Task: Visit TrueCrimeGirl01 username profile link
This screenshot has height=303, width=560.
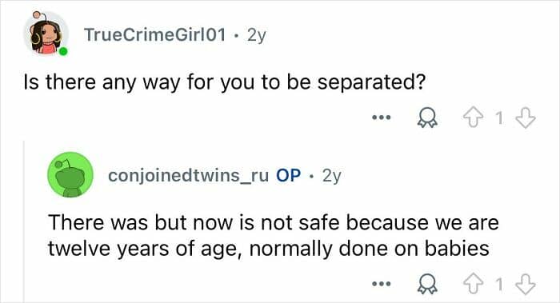Action: click(x=155, y=34)
